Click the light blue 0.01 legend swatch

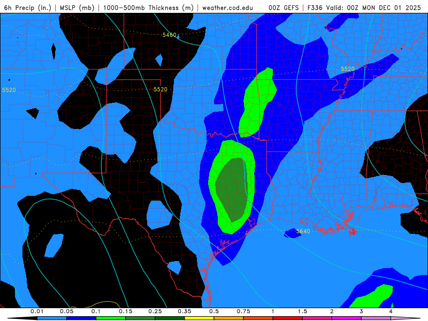point(52,318)
